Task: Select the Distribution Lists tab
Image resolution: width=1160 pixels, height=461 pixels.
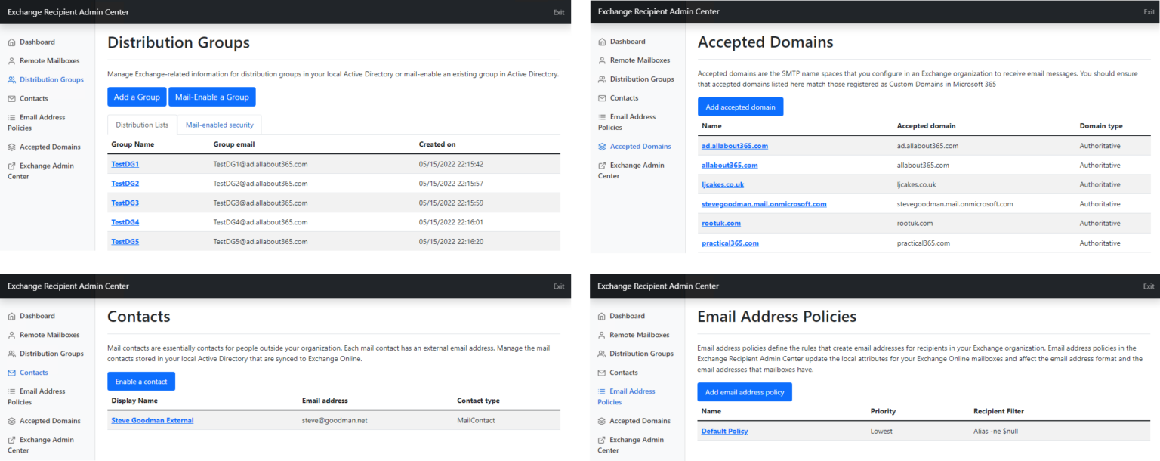Action: tap(142, 125)
